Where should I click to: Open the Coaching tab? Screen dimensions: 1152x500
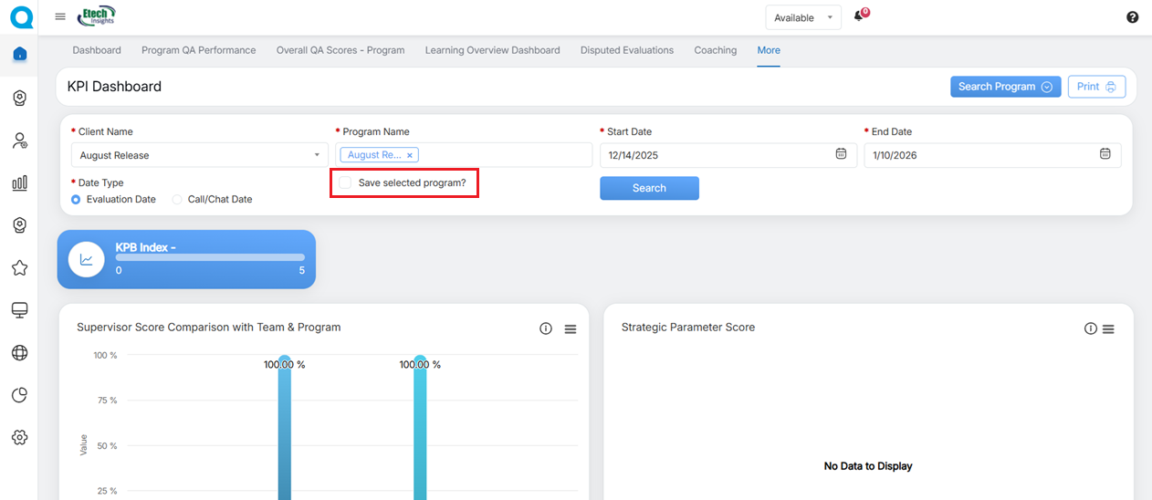tap(715, 50)
